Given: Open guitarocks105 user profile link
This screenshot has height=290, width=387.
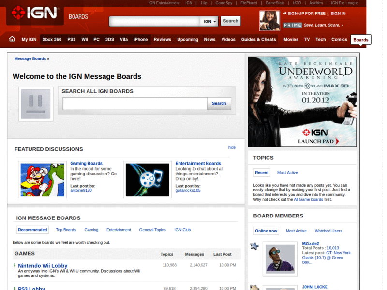Looking at the screenshot, I should [188, 190].
